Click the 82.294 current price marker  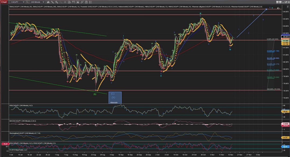pos(285,36)
